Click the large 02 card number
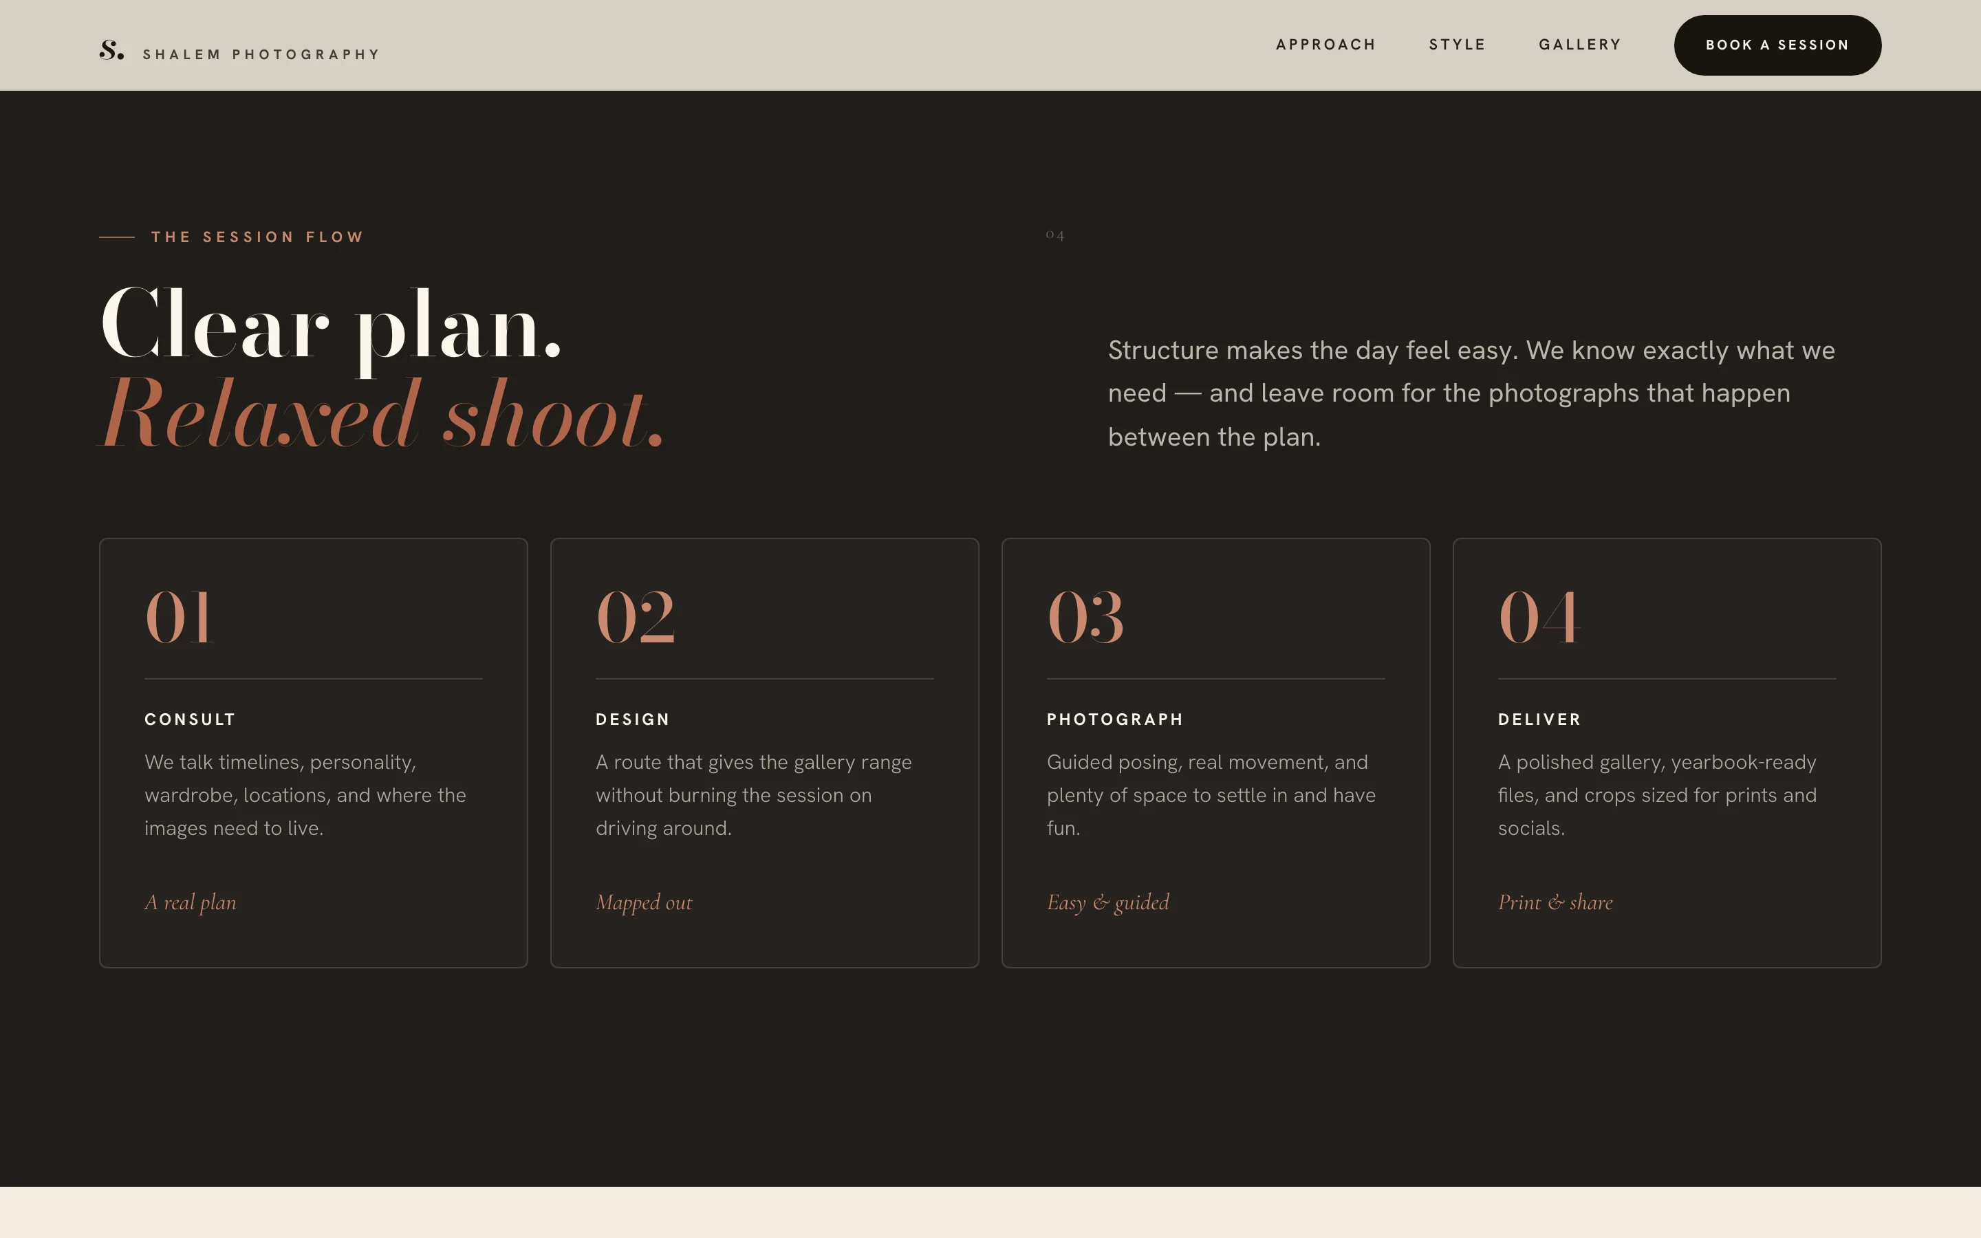The image size is (1981, 1238). (636, 618)
